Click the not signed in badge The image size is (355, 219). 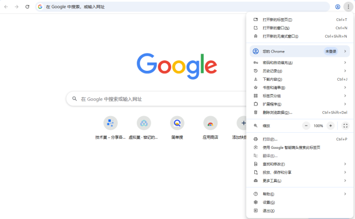point(331,51)
